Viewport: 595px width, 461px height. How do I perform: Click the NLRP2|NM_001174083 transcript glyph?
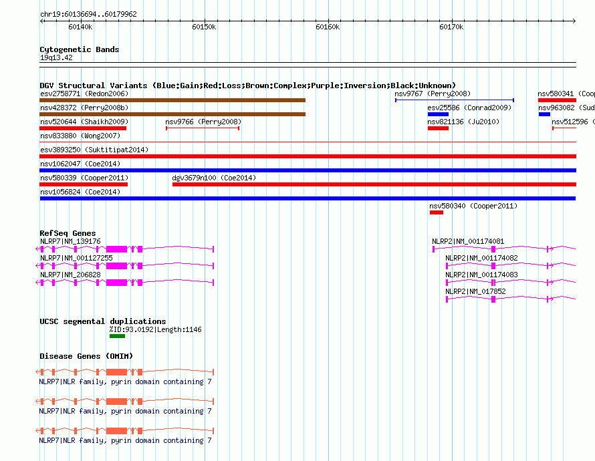click(x=511, y=283)
